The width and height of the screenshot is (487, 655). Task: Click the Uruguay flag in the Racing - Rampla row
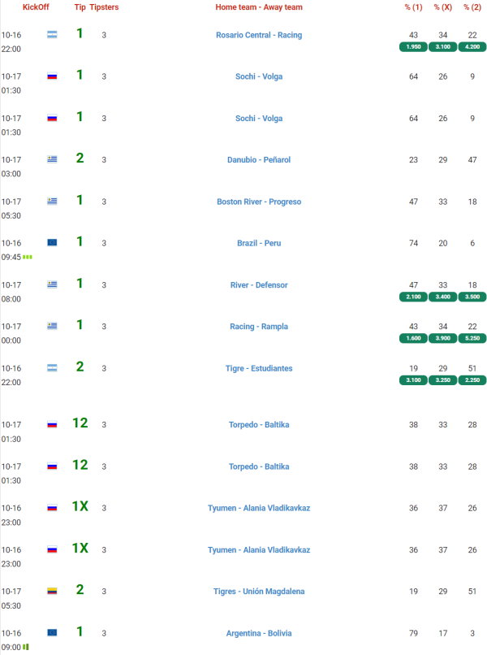(52, 327)
